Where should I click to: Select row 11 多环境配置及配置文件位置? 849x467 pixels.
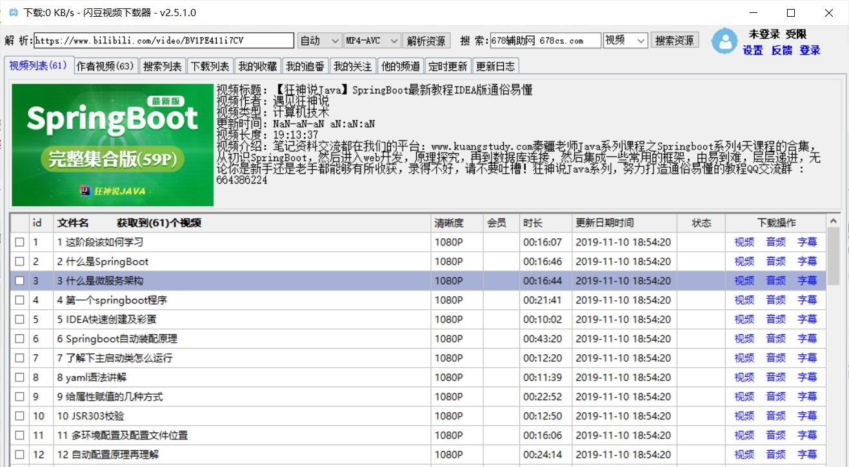pos(418,435)
